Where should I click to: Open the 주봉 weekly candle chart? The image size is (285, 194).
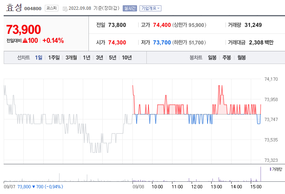coord(227,57)
